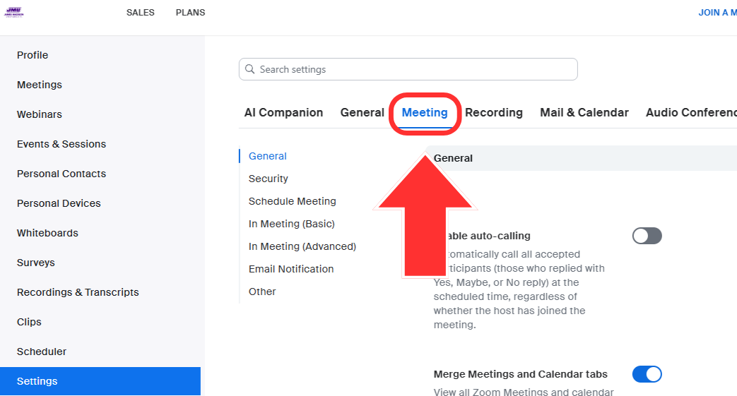Open Profile in the sidebar

pyautogui.click(x=33, y=55)
